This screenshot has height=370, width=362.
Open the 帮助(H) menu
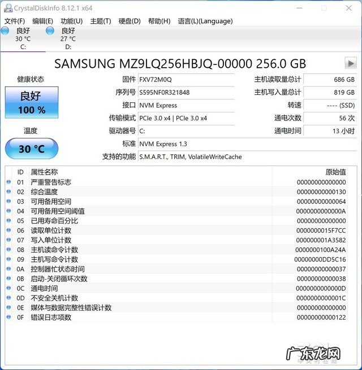pos(160,21)
